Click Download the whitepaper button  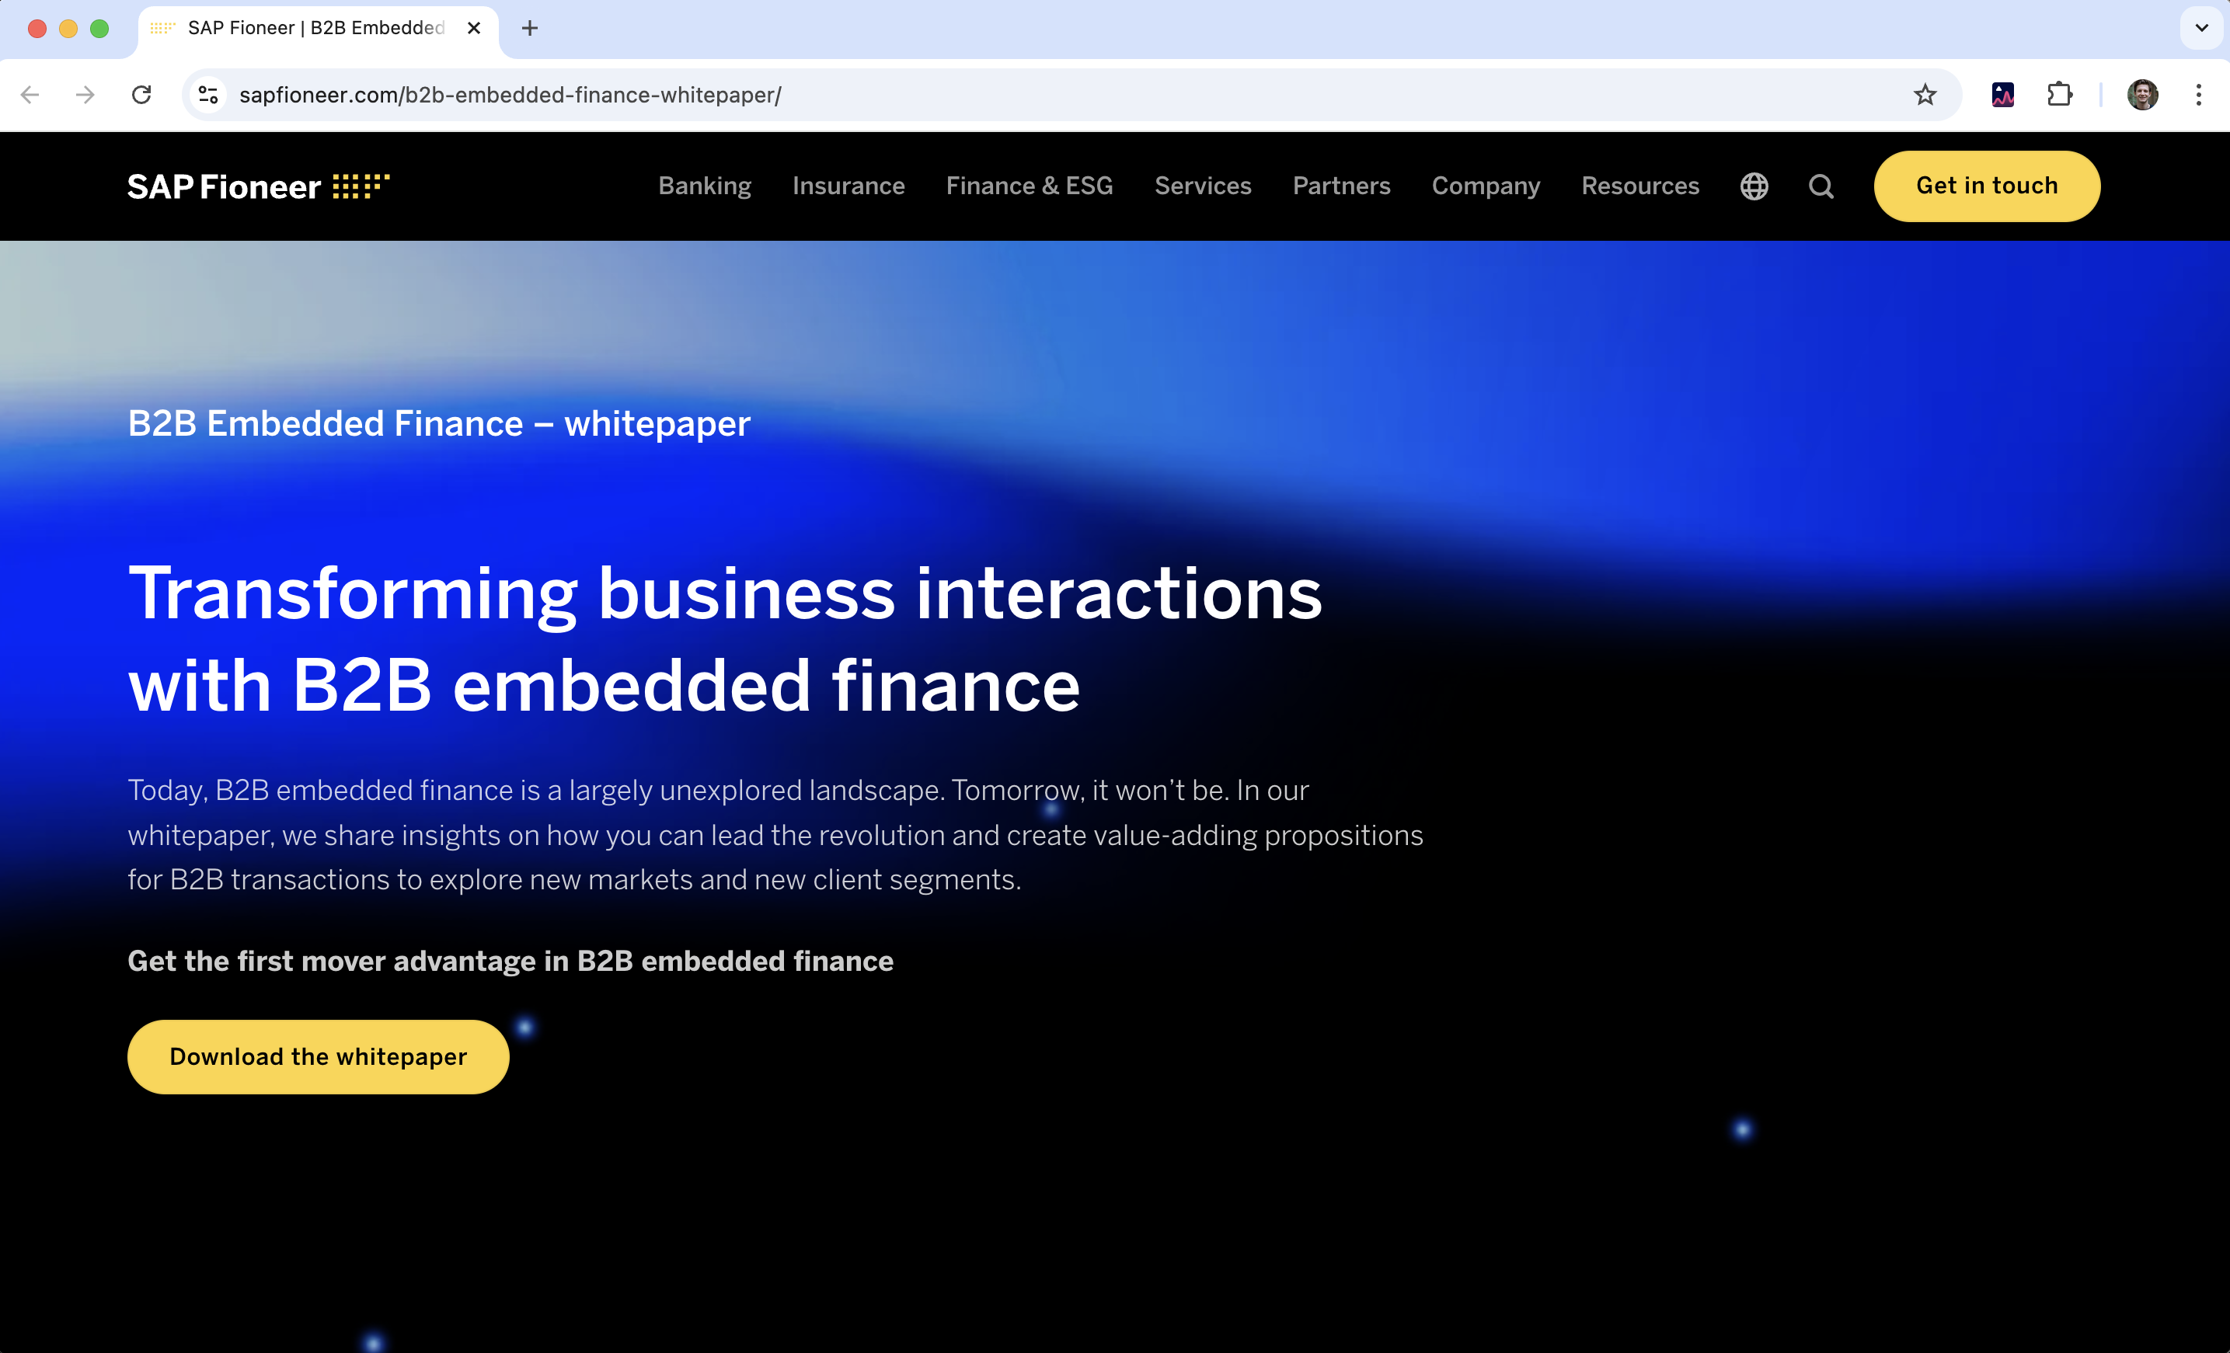click(318, 1056)
